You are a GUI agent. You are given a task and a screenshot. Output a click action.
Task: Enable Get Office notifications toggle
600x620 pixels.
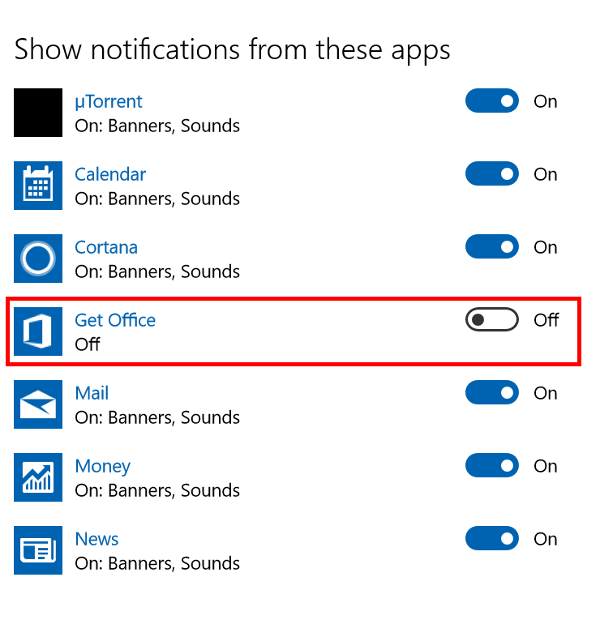click(491, 320)
